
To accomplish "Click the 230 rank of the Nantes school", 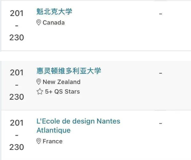I will click(17, 147).
